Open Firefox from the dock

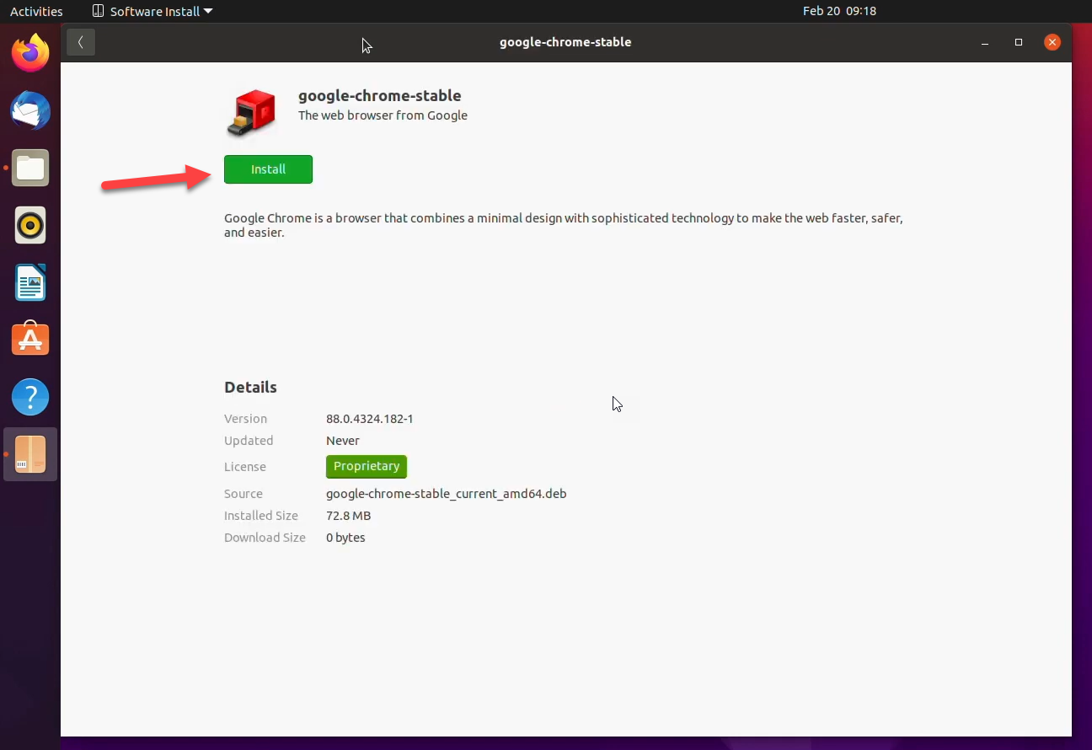click(x=30, y=54)
